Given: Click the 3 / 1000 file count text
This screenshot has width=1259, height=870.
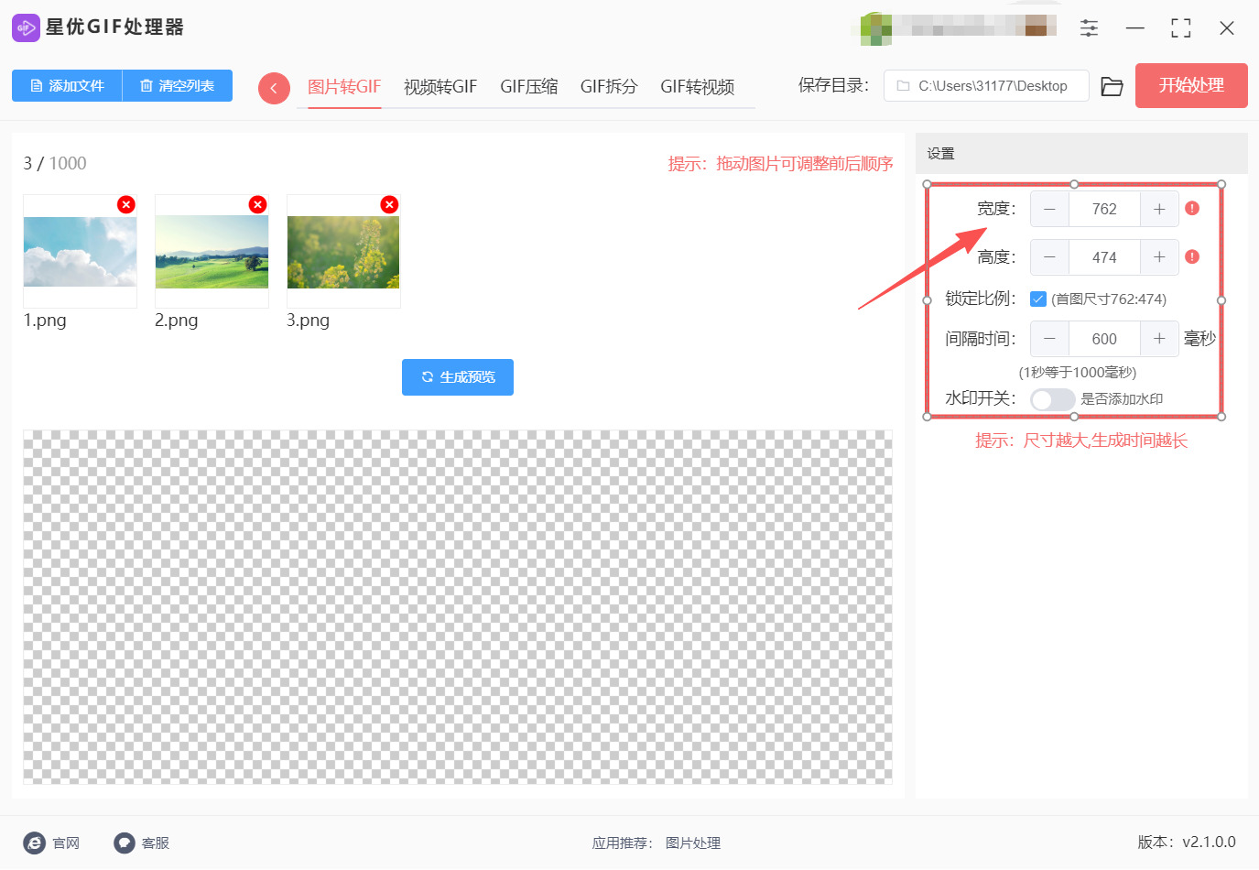Looking at the screenshot, I should click(x=55, y=163).
